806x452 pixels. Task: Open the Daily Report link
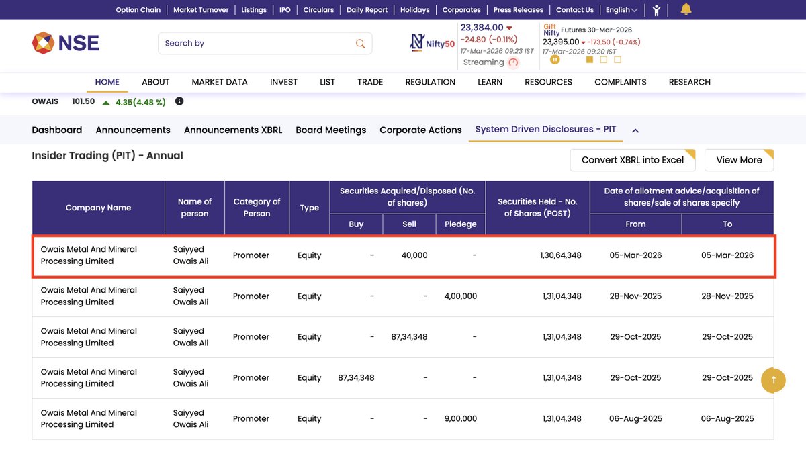click(x=367, y=10)
